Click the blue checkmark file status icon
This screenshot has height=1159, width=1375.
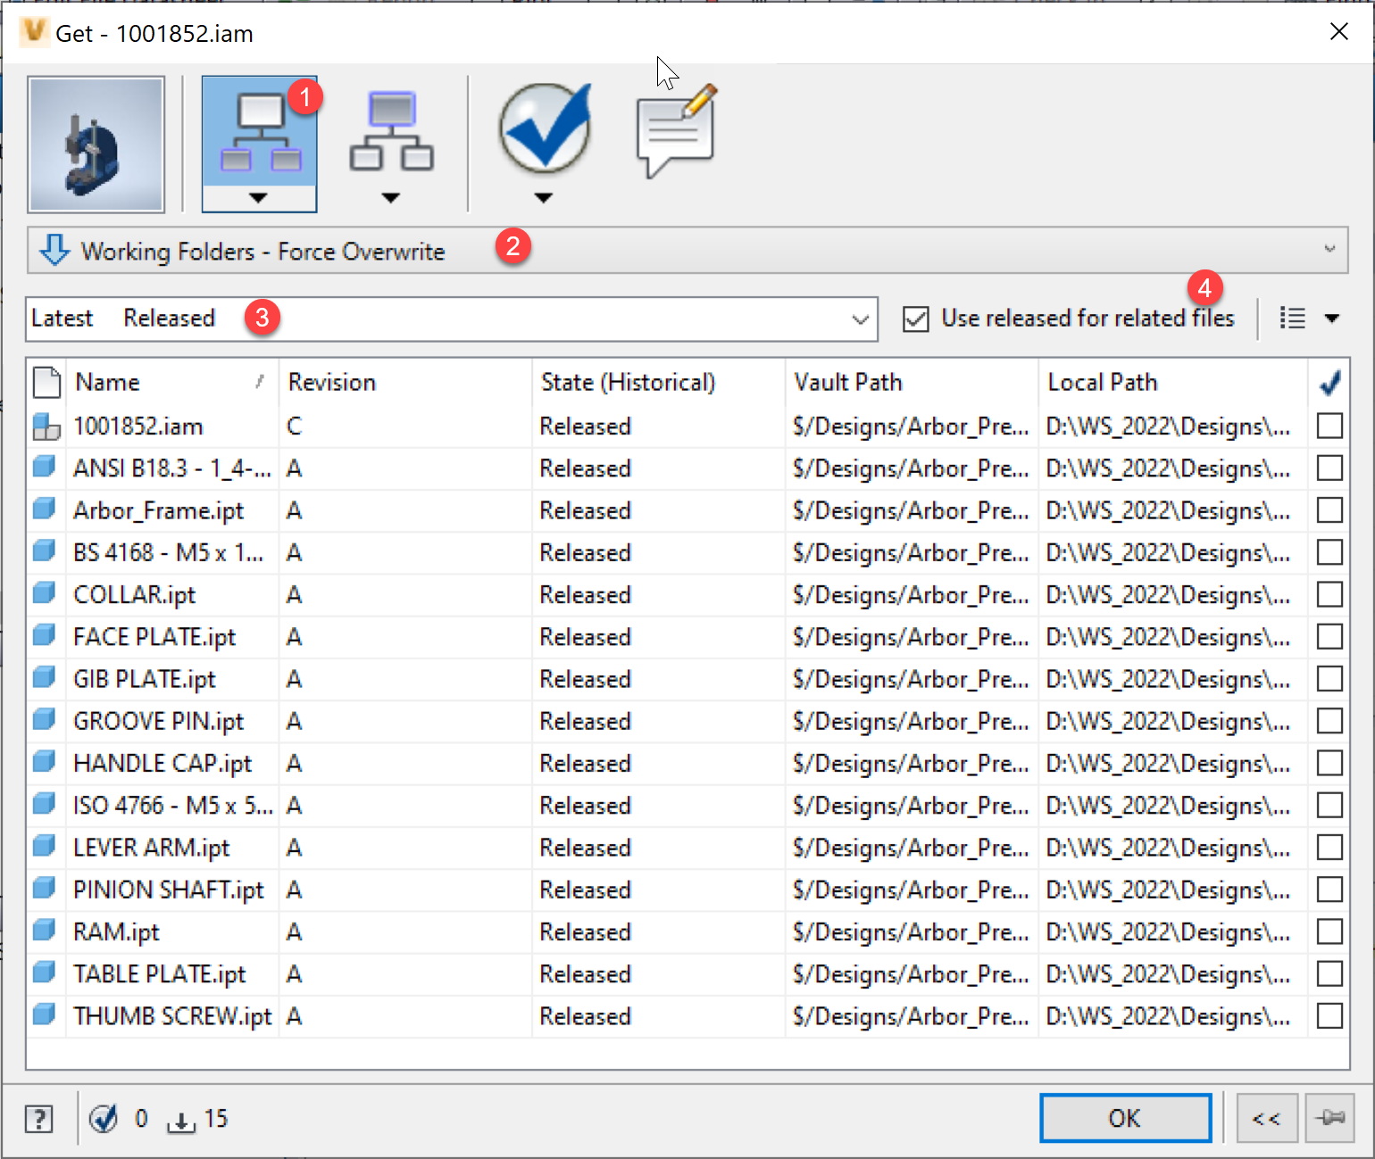click(x=544, y=129)
